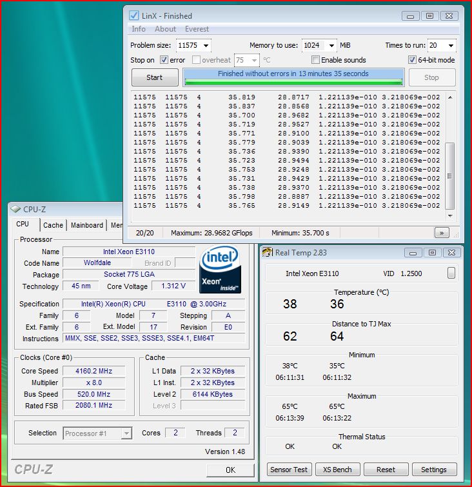Open the Times to run dropdown
This screenshot has height=487, width=472.
tap(451, 46)
